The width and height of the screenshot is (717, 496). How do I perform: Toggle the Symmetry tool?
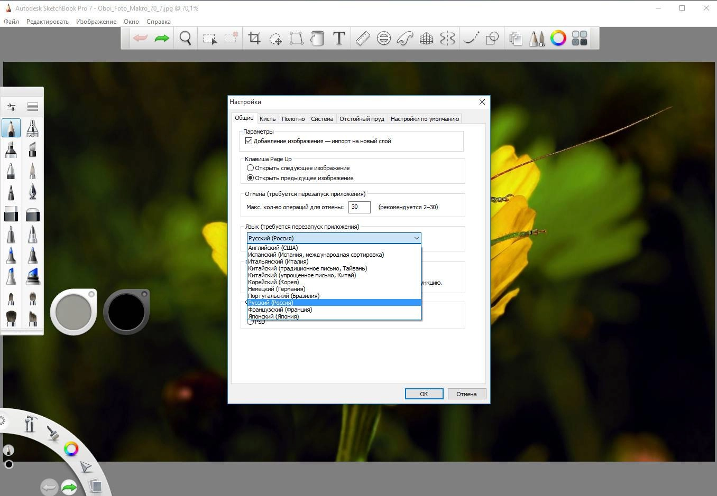tap(447, 38)
